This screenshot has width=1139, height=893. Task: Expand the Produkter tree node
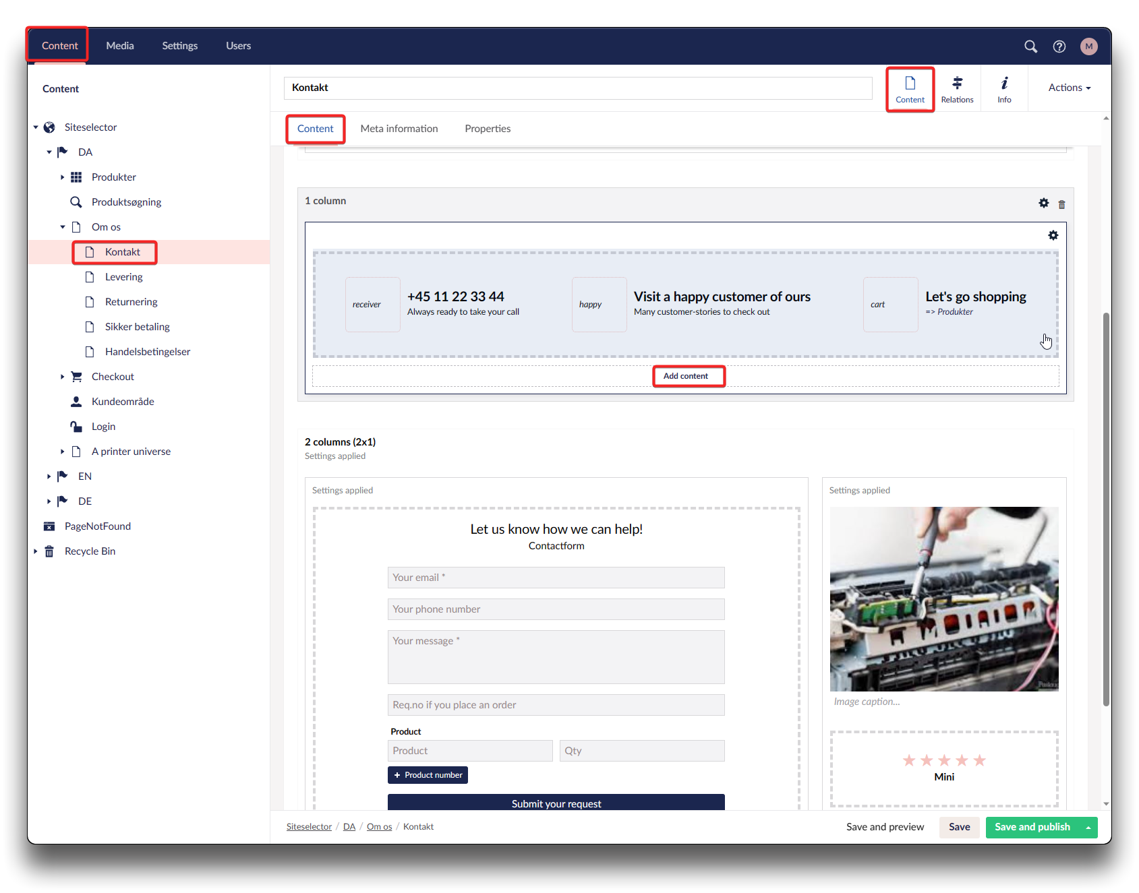tap(62, 177)
